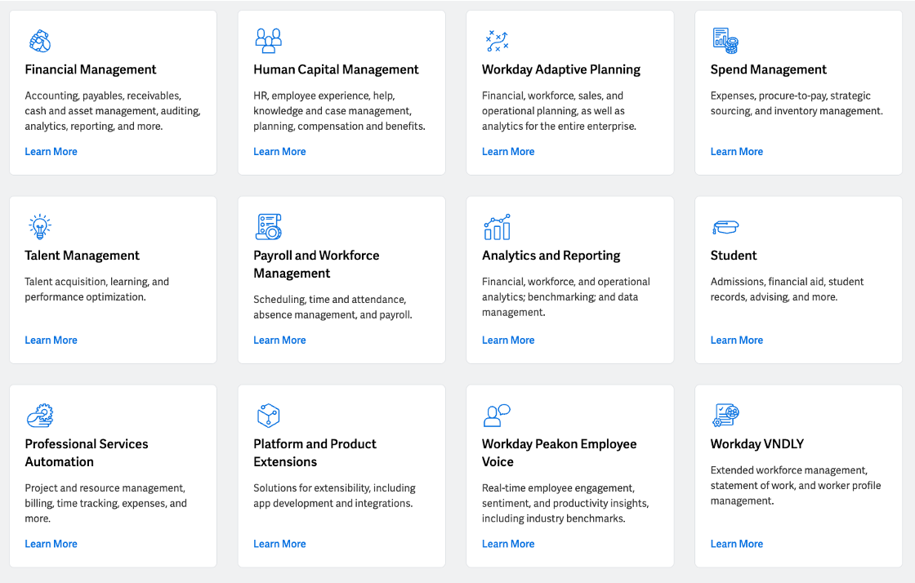The image size is (915, 583).
Task: Click the 'Scheduling, time and attendance' description
Action: (333, 307)
